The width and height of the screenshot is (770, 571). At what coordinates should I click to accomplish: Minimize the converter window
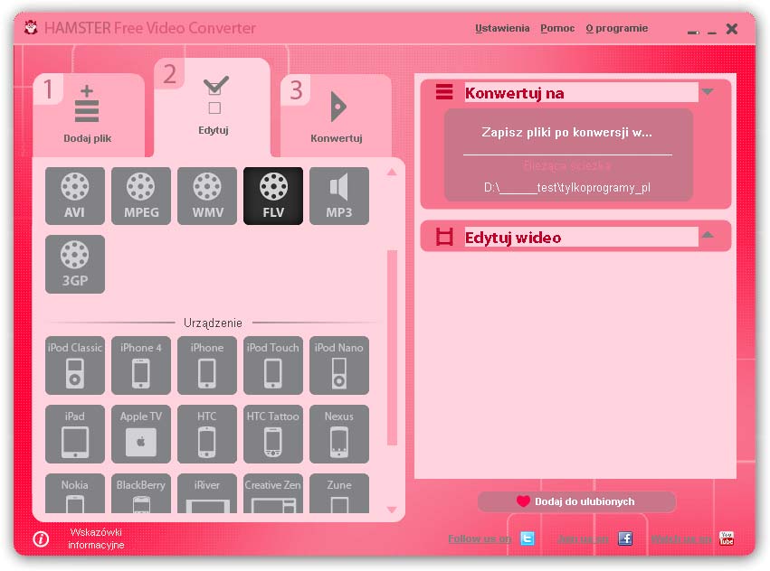click(x=712, y=32)
